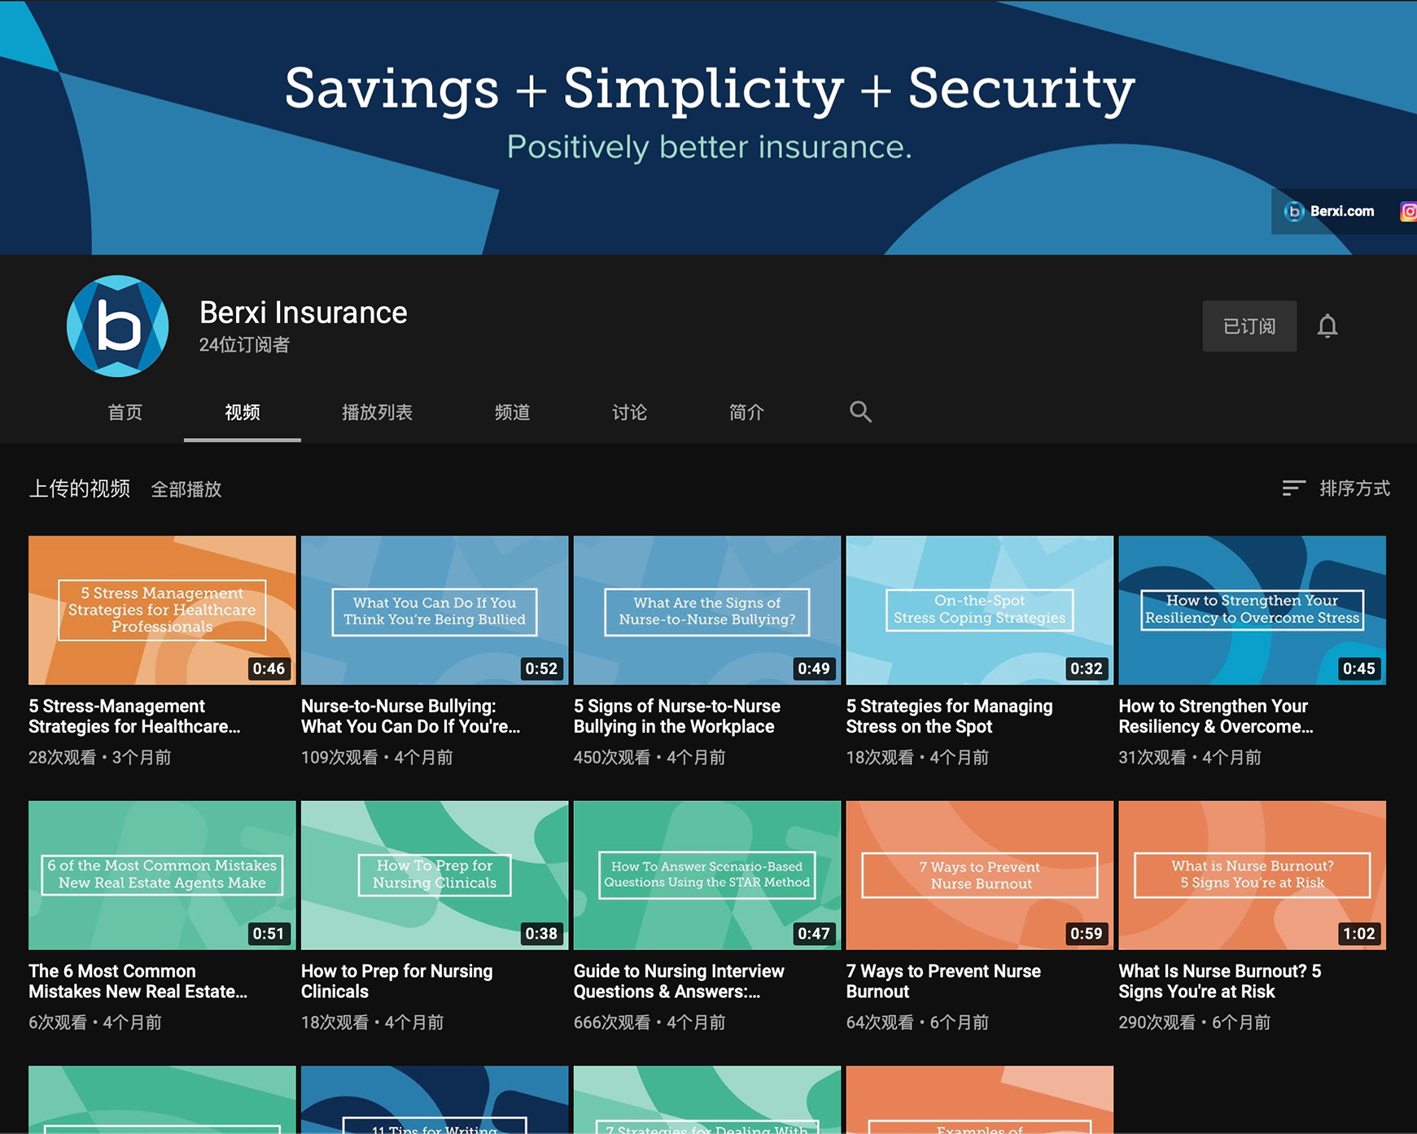Viewport: 1417px width, 1134px height.
Task: Click the 666次观看 view count text
Action: (612, 1022)
